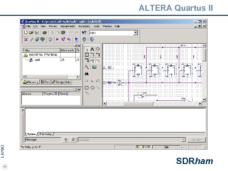The width and height of the screenshot is (228, 171).
Task: Click the Flip Vertical icon
Action: point(92,81)
